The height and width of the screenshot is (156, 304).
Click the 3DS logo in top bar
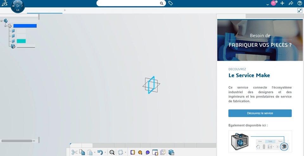4,3
